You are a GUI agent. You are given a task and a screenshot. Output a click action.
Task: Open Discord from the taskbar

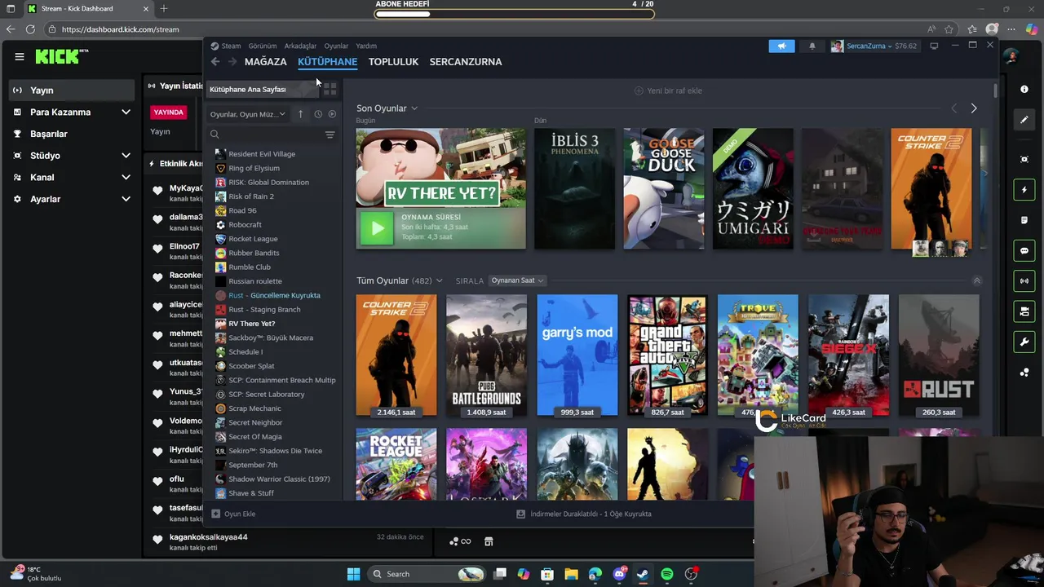[619, 574]
